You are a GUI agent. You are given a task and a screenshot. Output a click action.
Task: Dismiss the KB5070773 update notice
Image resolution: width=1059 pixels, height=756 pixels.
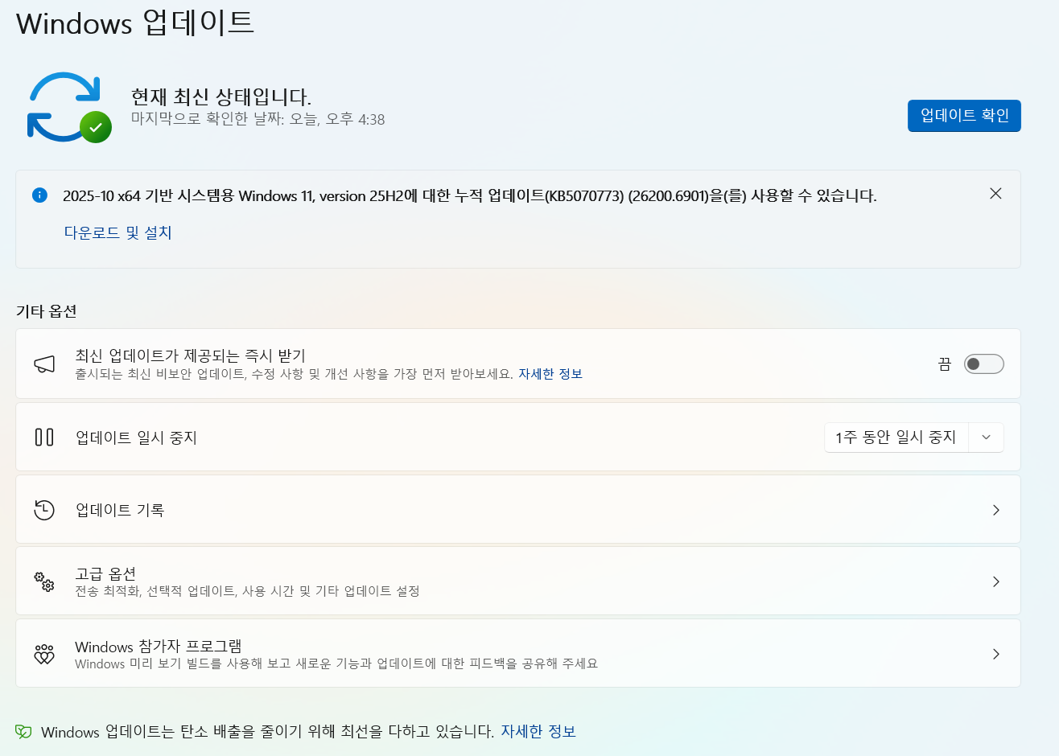click(995, 194)
